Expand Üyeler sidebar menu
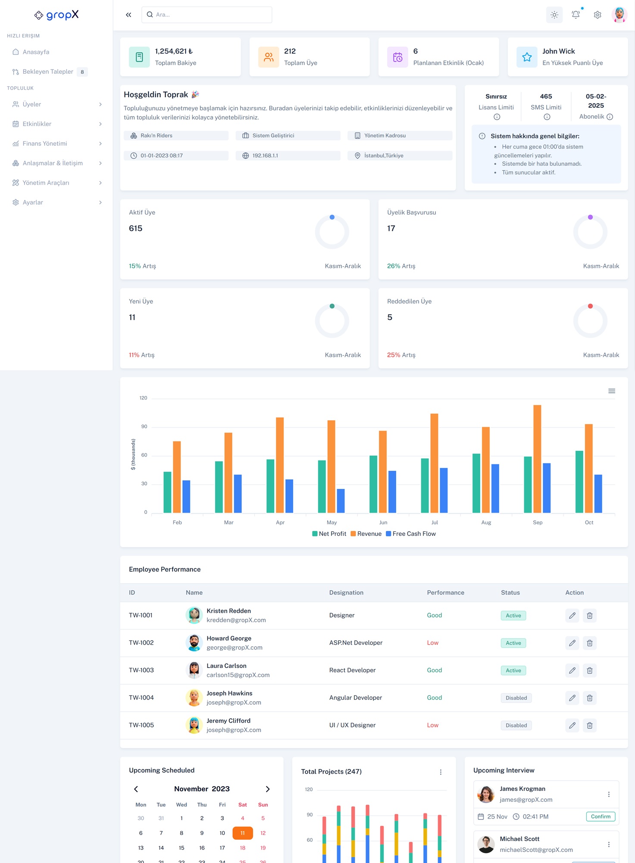Image resolution: width=635 pixels, height=863 pixels. pos(56,104)
